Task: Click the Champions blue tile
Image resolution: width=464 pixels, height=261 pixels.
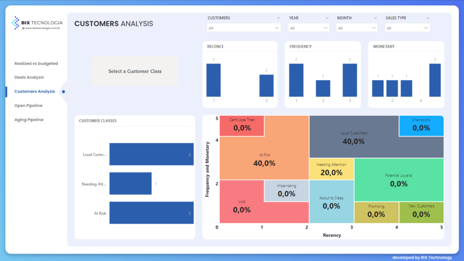Action: (x=421, y=126)
